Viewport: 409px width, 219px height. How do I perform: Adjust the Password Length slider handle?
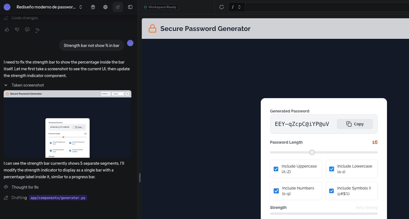click(312, 152)
